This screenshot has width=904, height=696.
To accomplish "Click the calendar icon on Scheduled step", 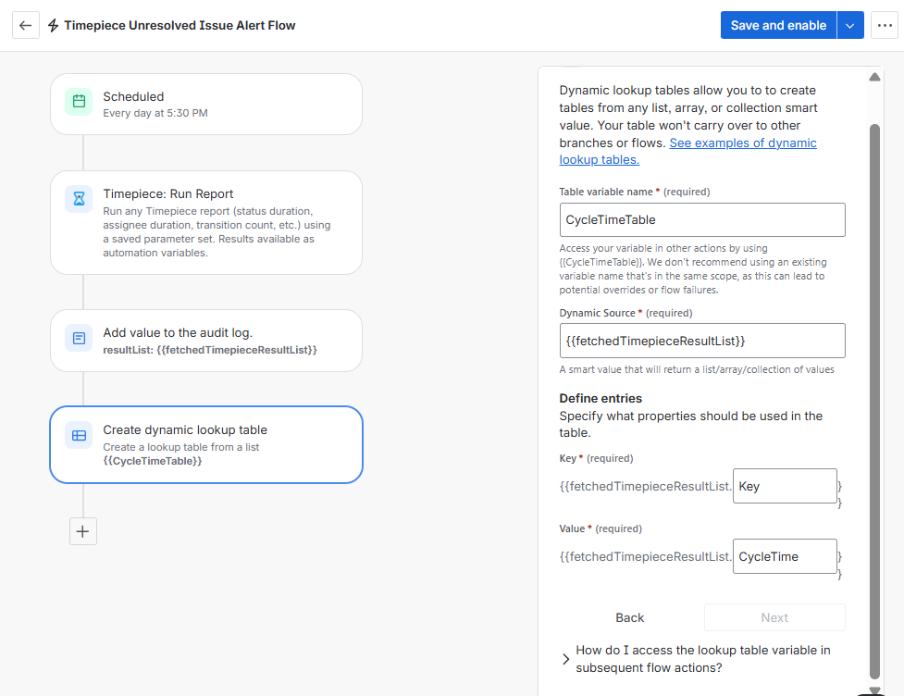I will pos(79,102).
